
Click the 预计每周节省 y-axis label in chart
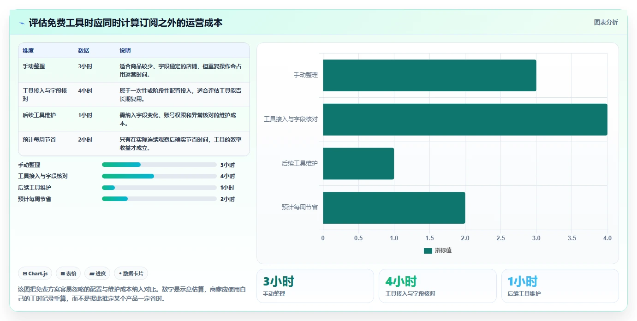300,208
